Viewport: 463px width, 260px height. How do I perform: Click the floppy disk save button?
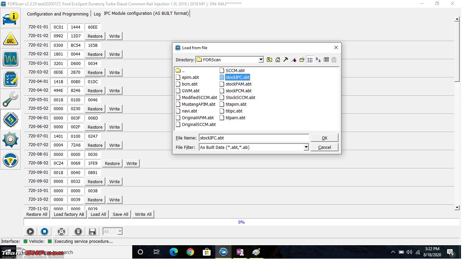click(92, 231)
